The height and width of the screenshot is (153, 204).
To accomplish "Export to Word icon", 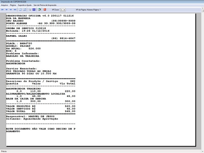I will click(x=34, y=10).
